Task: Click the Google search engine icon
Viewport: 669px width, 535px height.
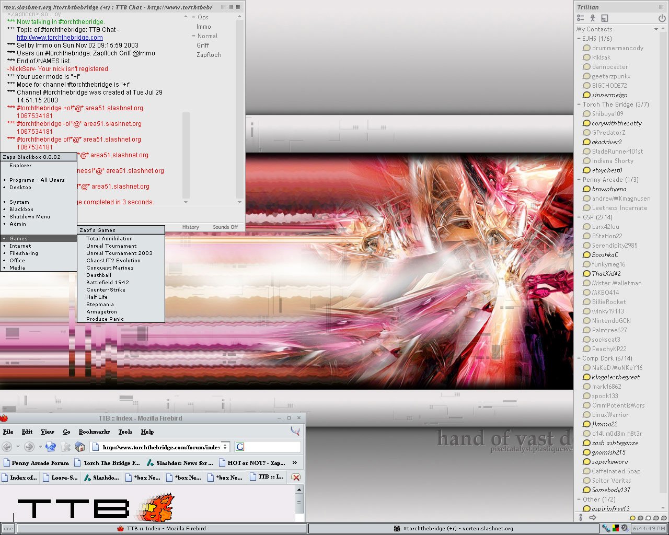Action: (240, 447)
